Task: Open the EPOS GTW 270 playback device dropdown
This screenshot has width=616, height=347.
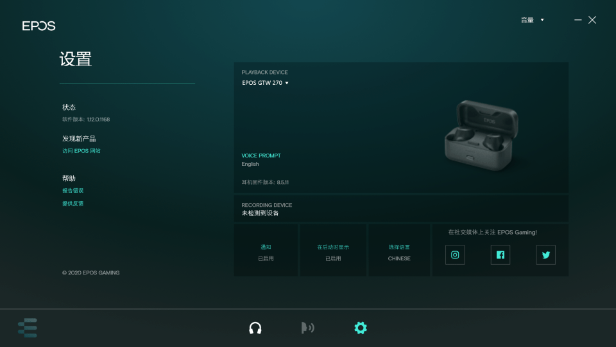Action: [x=265, y=83]
